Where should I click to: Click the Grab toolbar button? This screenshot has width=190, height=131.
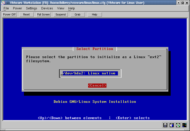77,14
